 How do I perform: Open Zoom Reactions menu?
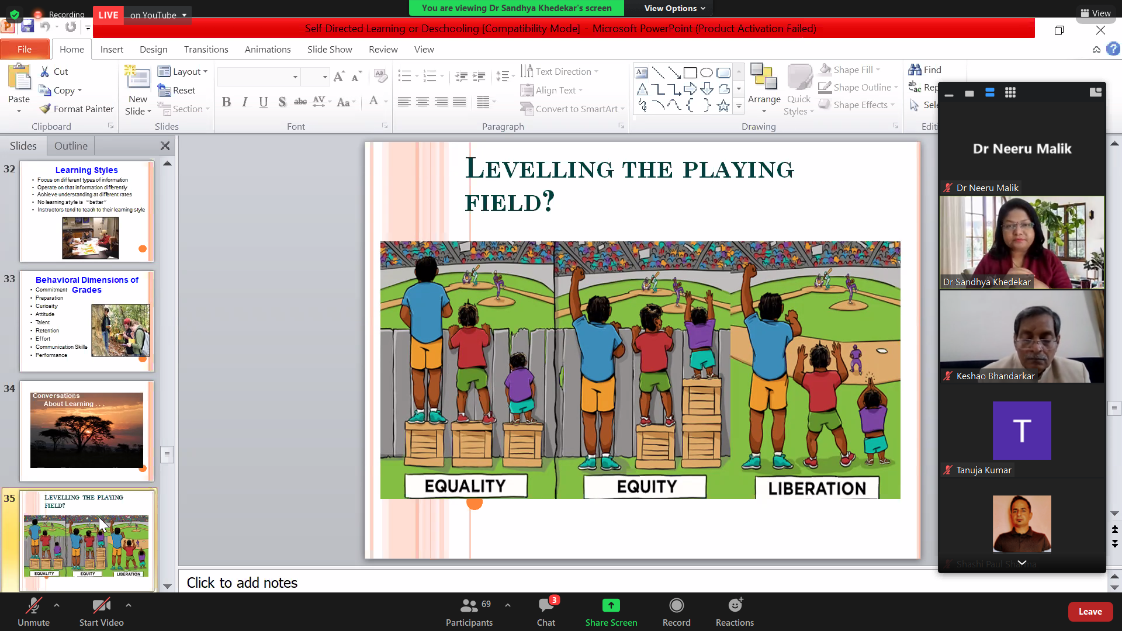click(735, 611)
